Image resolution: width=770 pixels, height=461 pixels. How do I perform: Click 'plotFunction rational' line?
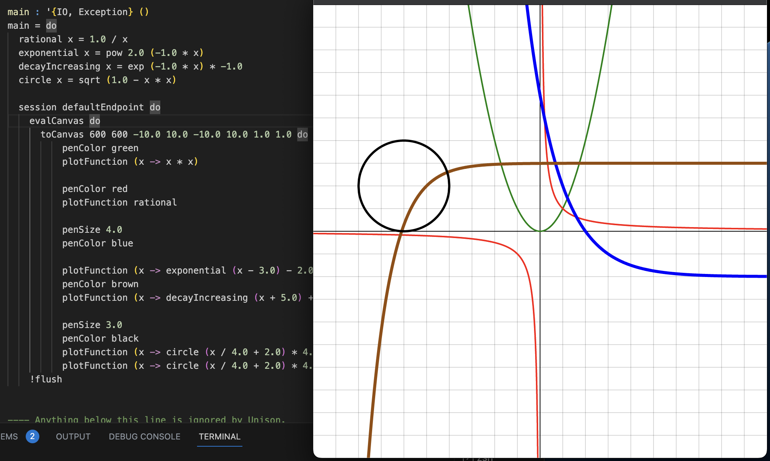point(120,203)
